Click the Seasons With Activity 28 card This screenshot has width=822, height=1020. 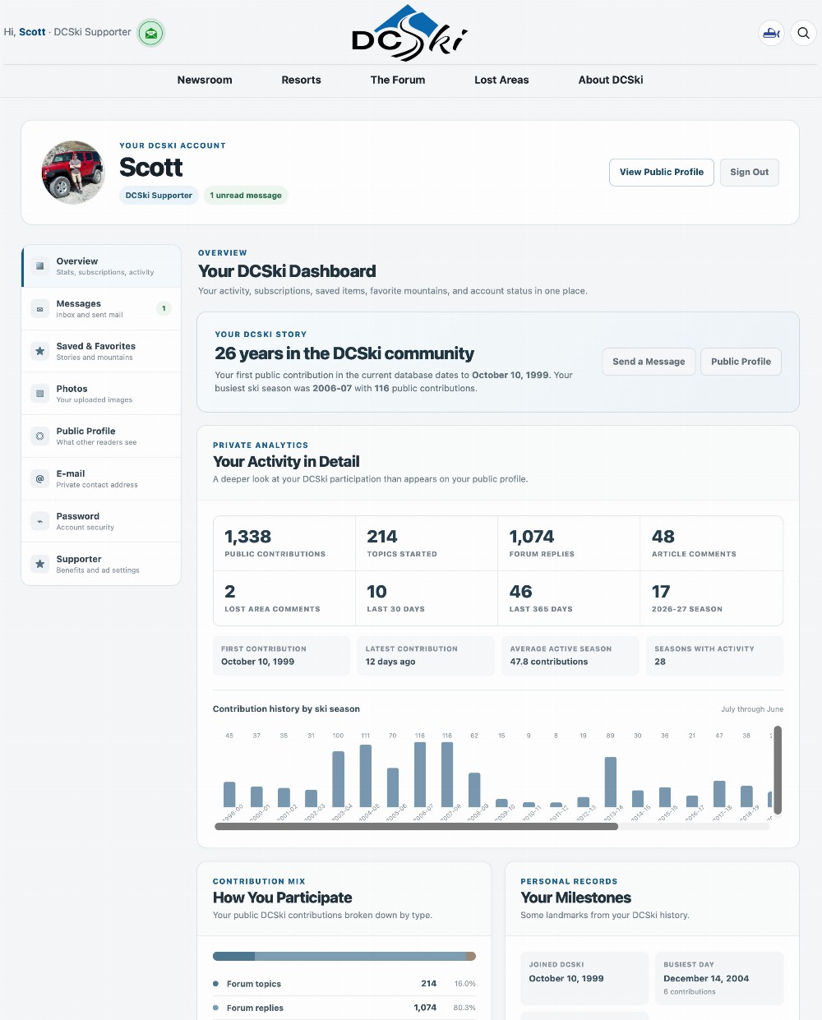[715, 656]
